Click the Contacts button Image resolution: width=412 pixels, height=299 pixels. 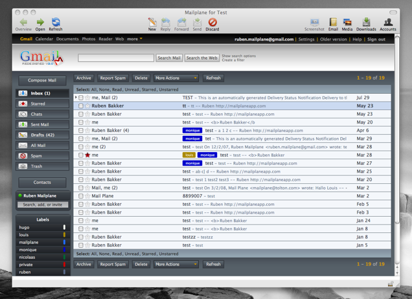click(x=42, y=182)
